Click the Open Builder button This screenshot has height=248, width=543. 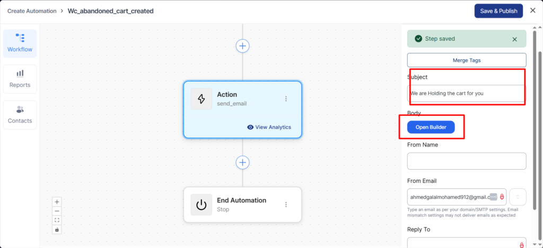pos(431,127)
